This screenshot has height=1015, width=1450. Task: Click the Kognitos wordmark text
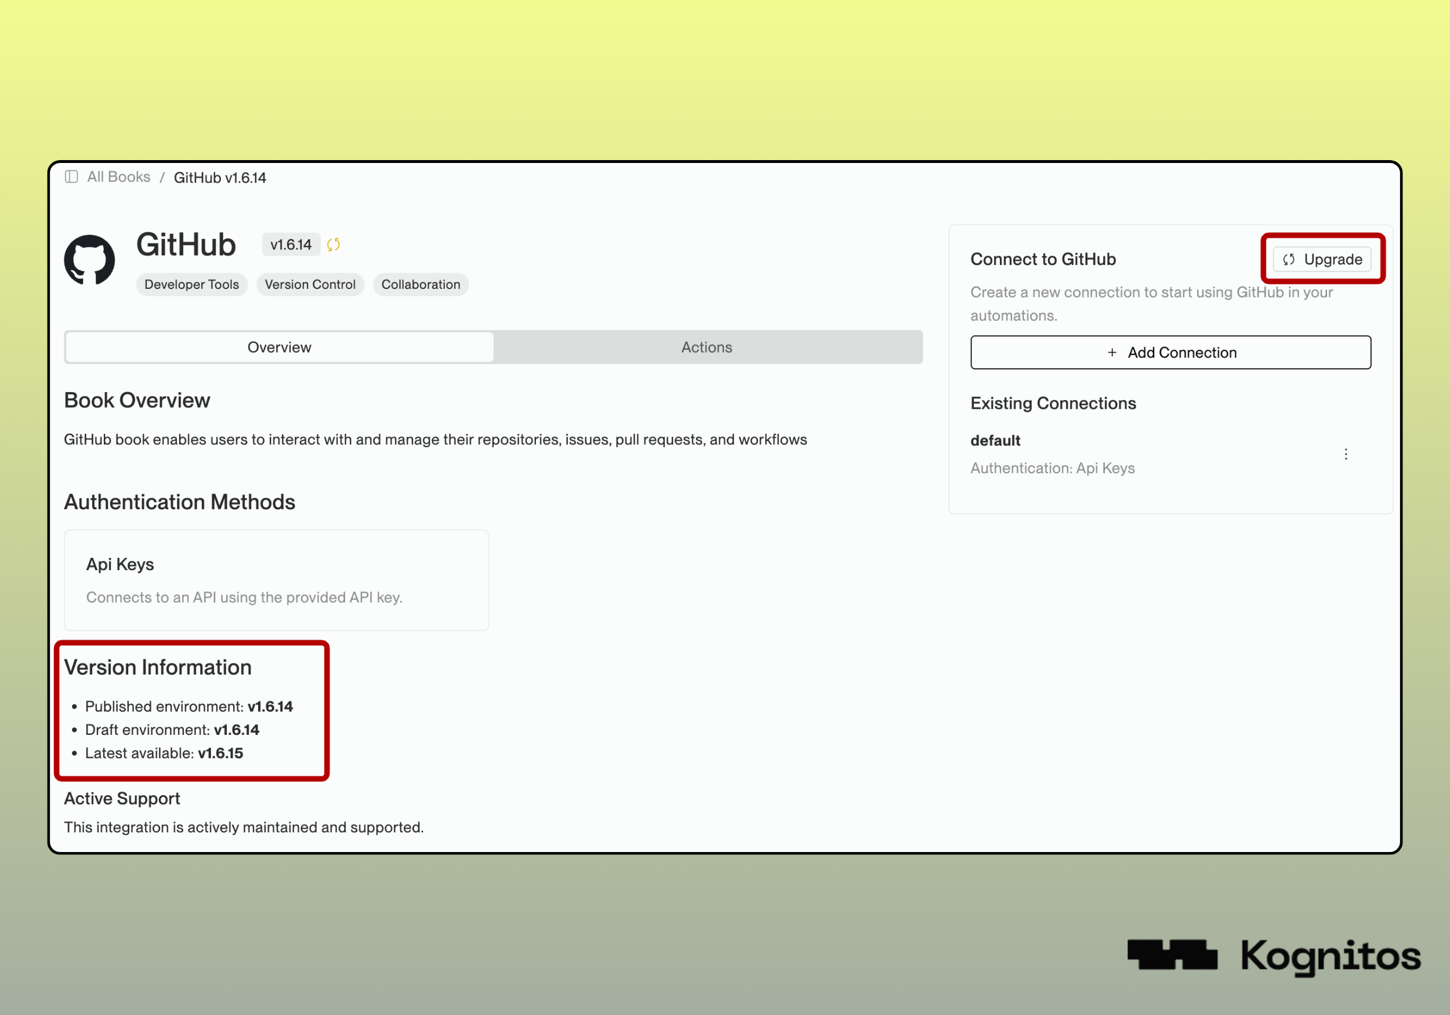coord(1331,956)
